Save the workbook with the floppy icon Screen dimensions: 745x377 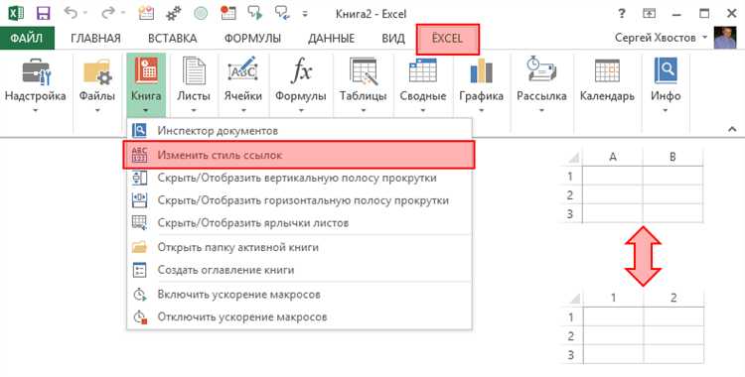coord(44,13)
